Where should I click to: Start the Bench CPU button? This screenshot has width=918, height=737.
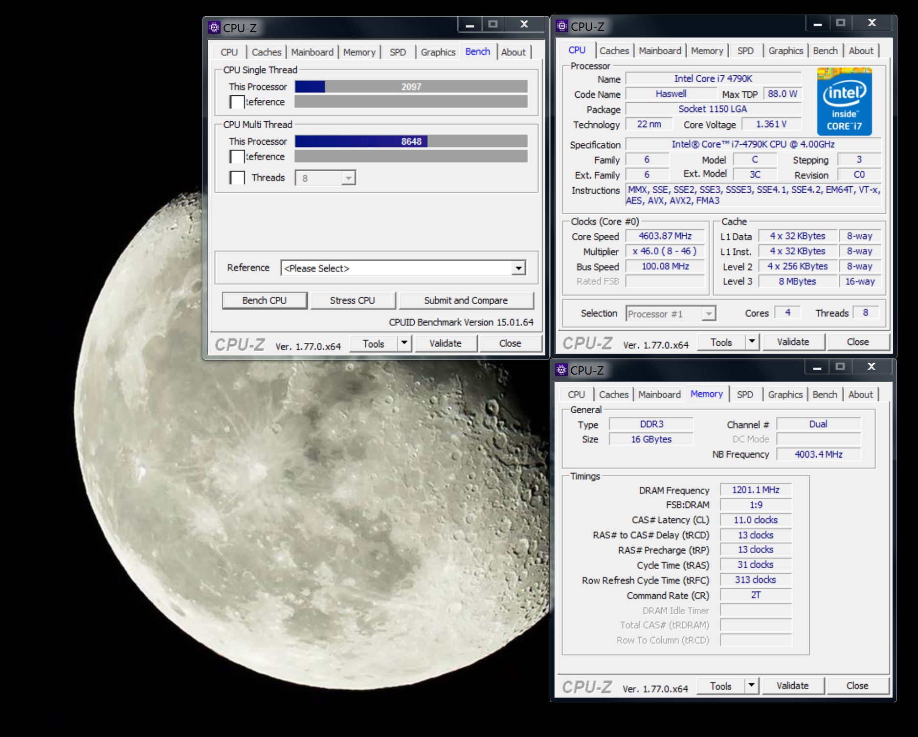pos(265,300)
